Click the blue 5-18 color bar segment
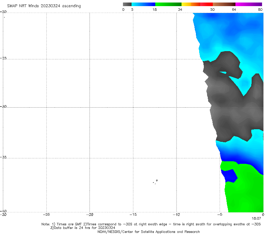Image resolution: width=266 pixels, height=234 pixels. (143, 4)
